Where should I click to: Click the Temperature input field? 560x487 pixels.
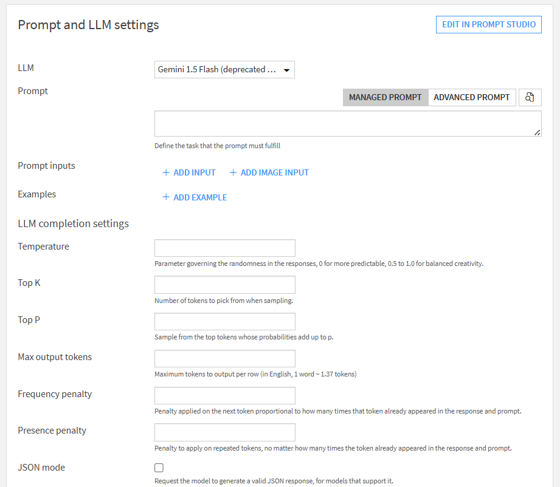pos(225,248)
